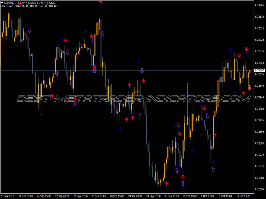This screenshot has width=266, height=199.
Task: Click the 4 Oct 03:00 time label
Action: [244, 196]
